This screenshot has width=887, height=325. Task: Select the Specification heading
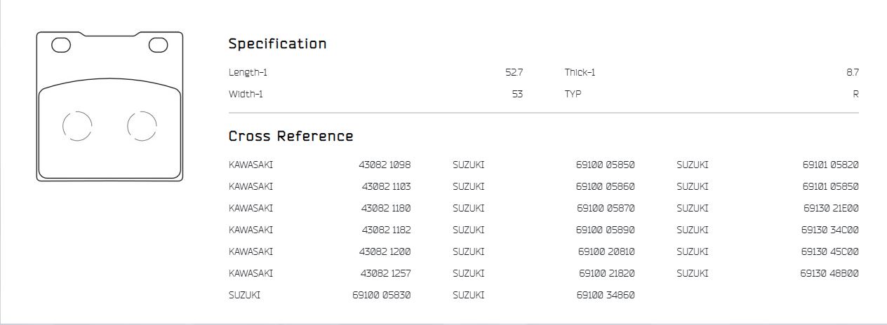[277, 43]
